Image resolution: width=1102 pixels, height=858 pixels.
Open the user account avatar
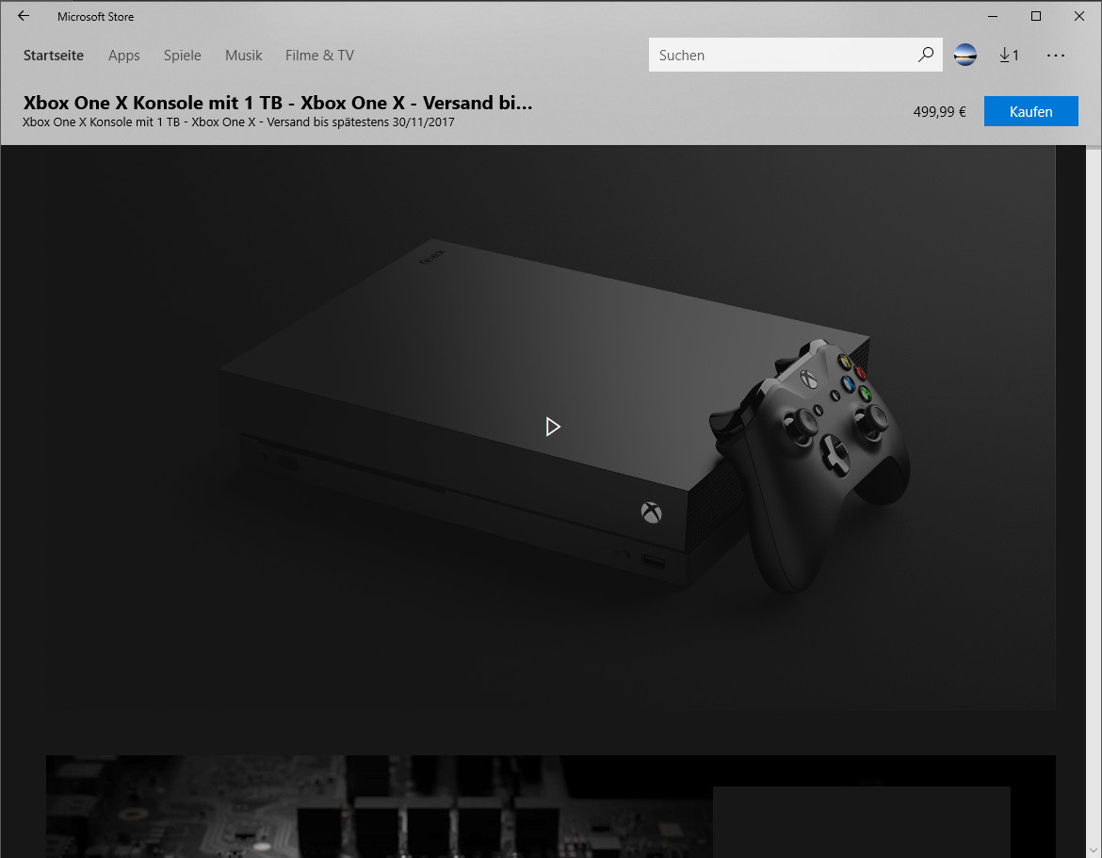pyautogui.click(x=964, y=55)
